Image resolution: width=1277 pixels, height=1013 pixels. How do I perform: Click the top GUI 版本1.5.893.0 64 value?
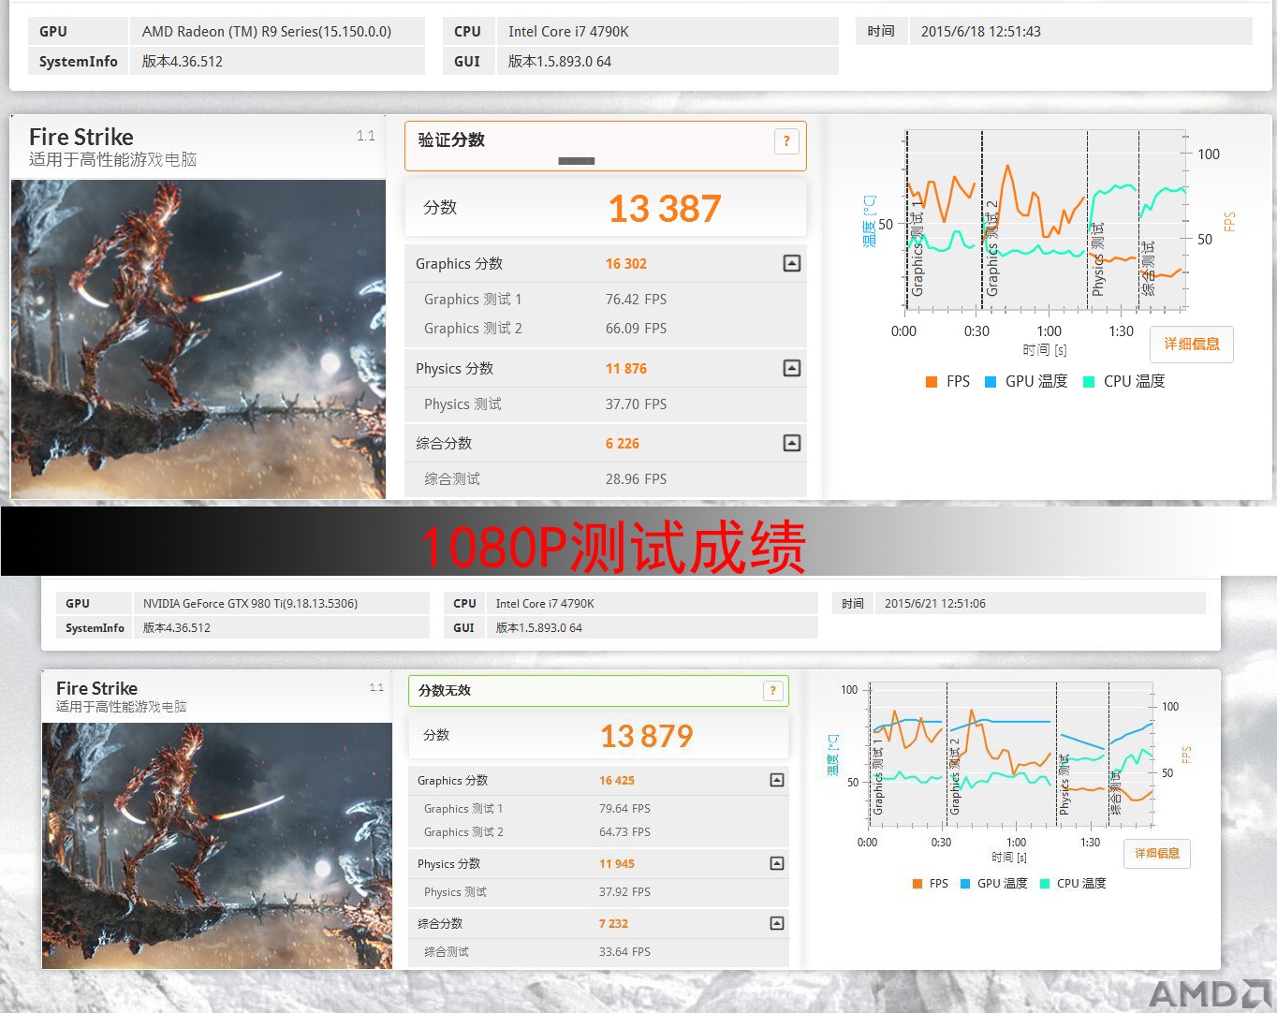coord(560,61)
